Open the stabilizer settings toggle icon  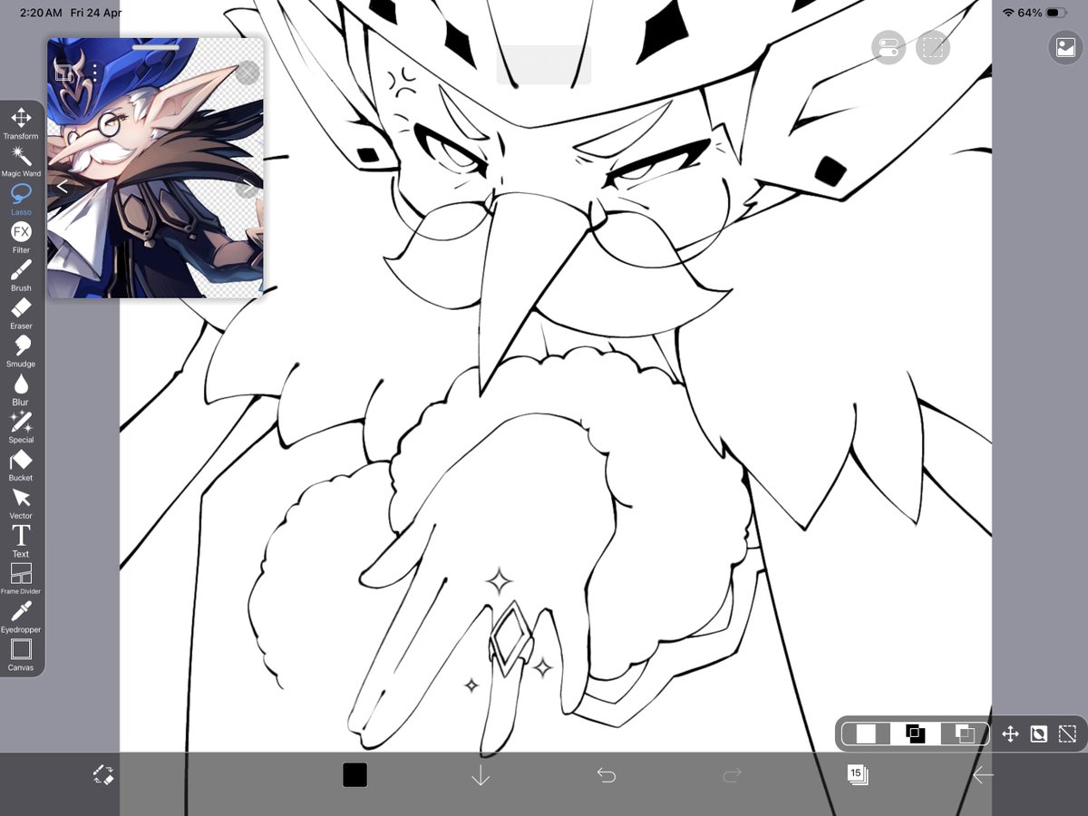coord(889,48)
